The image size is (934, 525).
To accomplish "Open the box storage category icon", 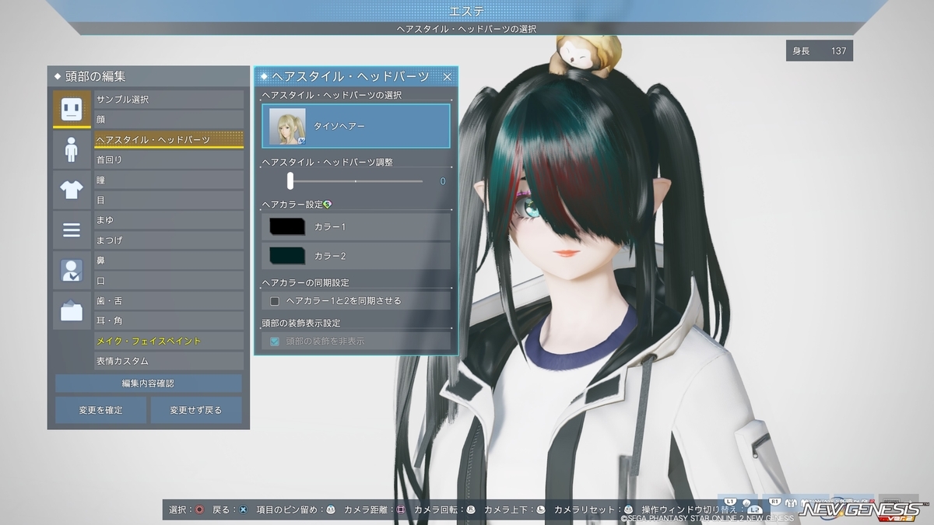I will [72, 311].
